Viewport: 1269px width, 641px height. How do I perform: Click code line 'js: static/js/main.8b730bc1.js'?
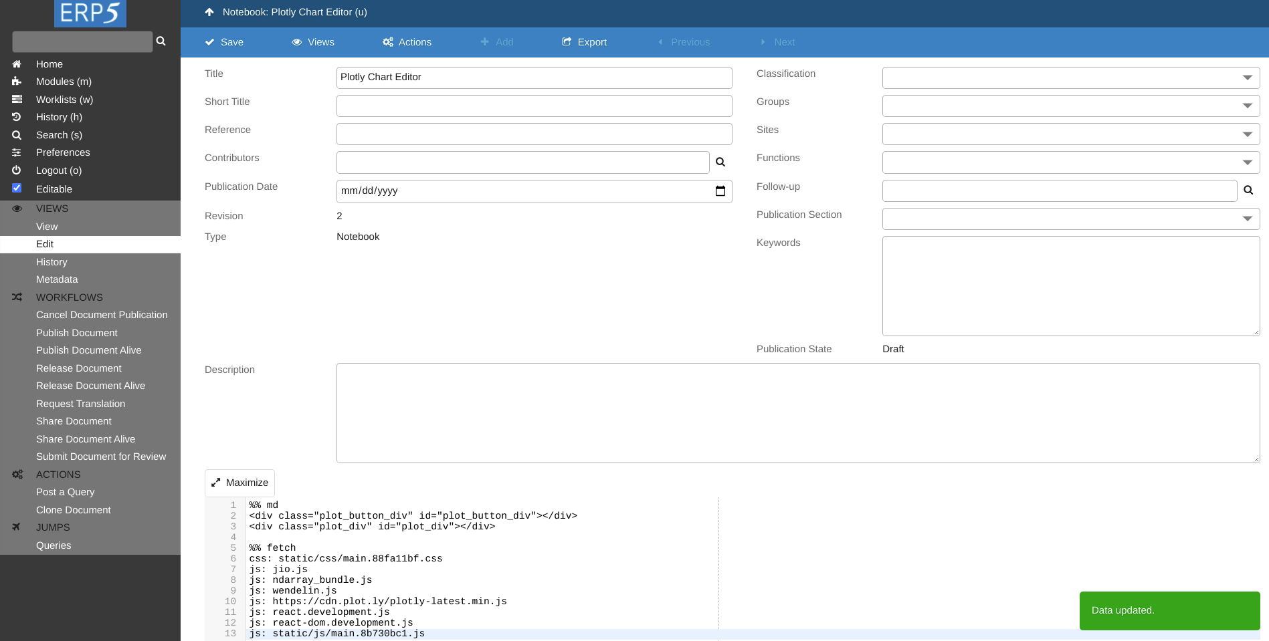coord(337,633)
